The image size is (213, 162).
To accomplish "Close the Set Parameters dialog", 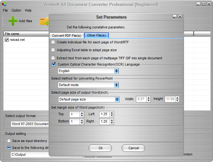I will tap(180, 17).
